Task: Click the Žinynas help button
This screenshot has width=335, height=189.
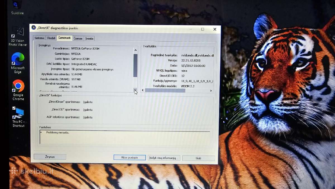Action: click(x=50, y=157)
